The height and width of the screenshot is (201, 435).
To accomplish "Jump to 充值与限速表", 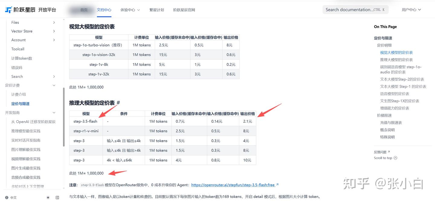I will pyautogui.click(x=391, y=123).
